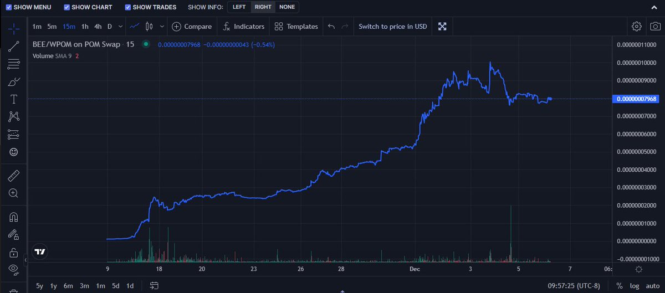Lock all drawing tools
Viewport: 665px width, 293px height.
[x=13, y=253]
